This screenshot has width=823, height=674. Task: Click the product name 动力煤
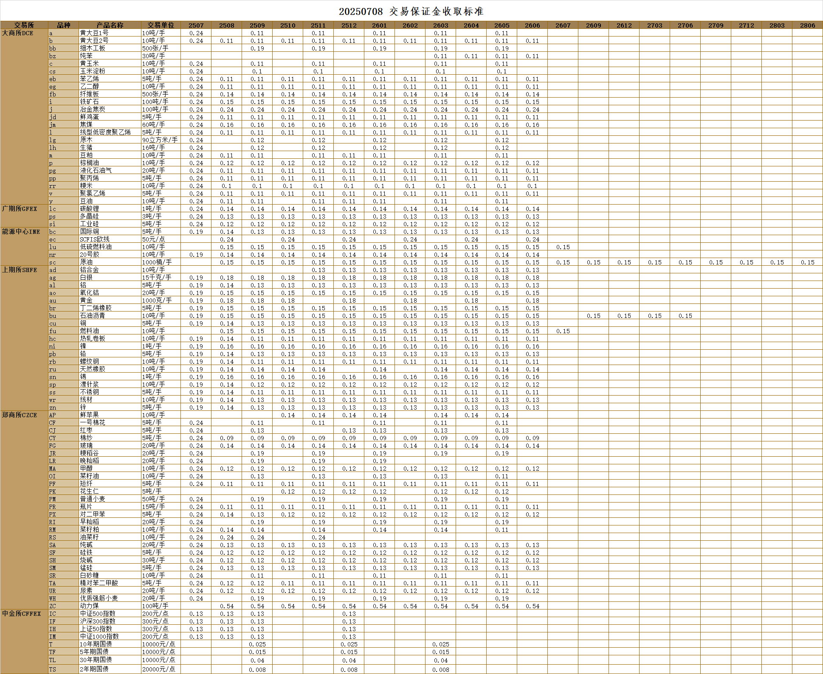(90, 606)
